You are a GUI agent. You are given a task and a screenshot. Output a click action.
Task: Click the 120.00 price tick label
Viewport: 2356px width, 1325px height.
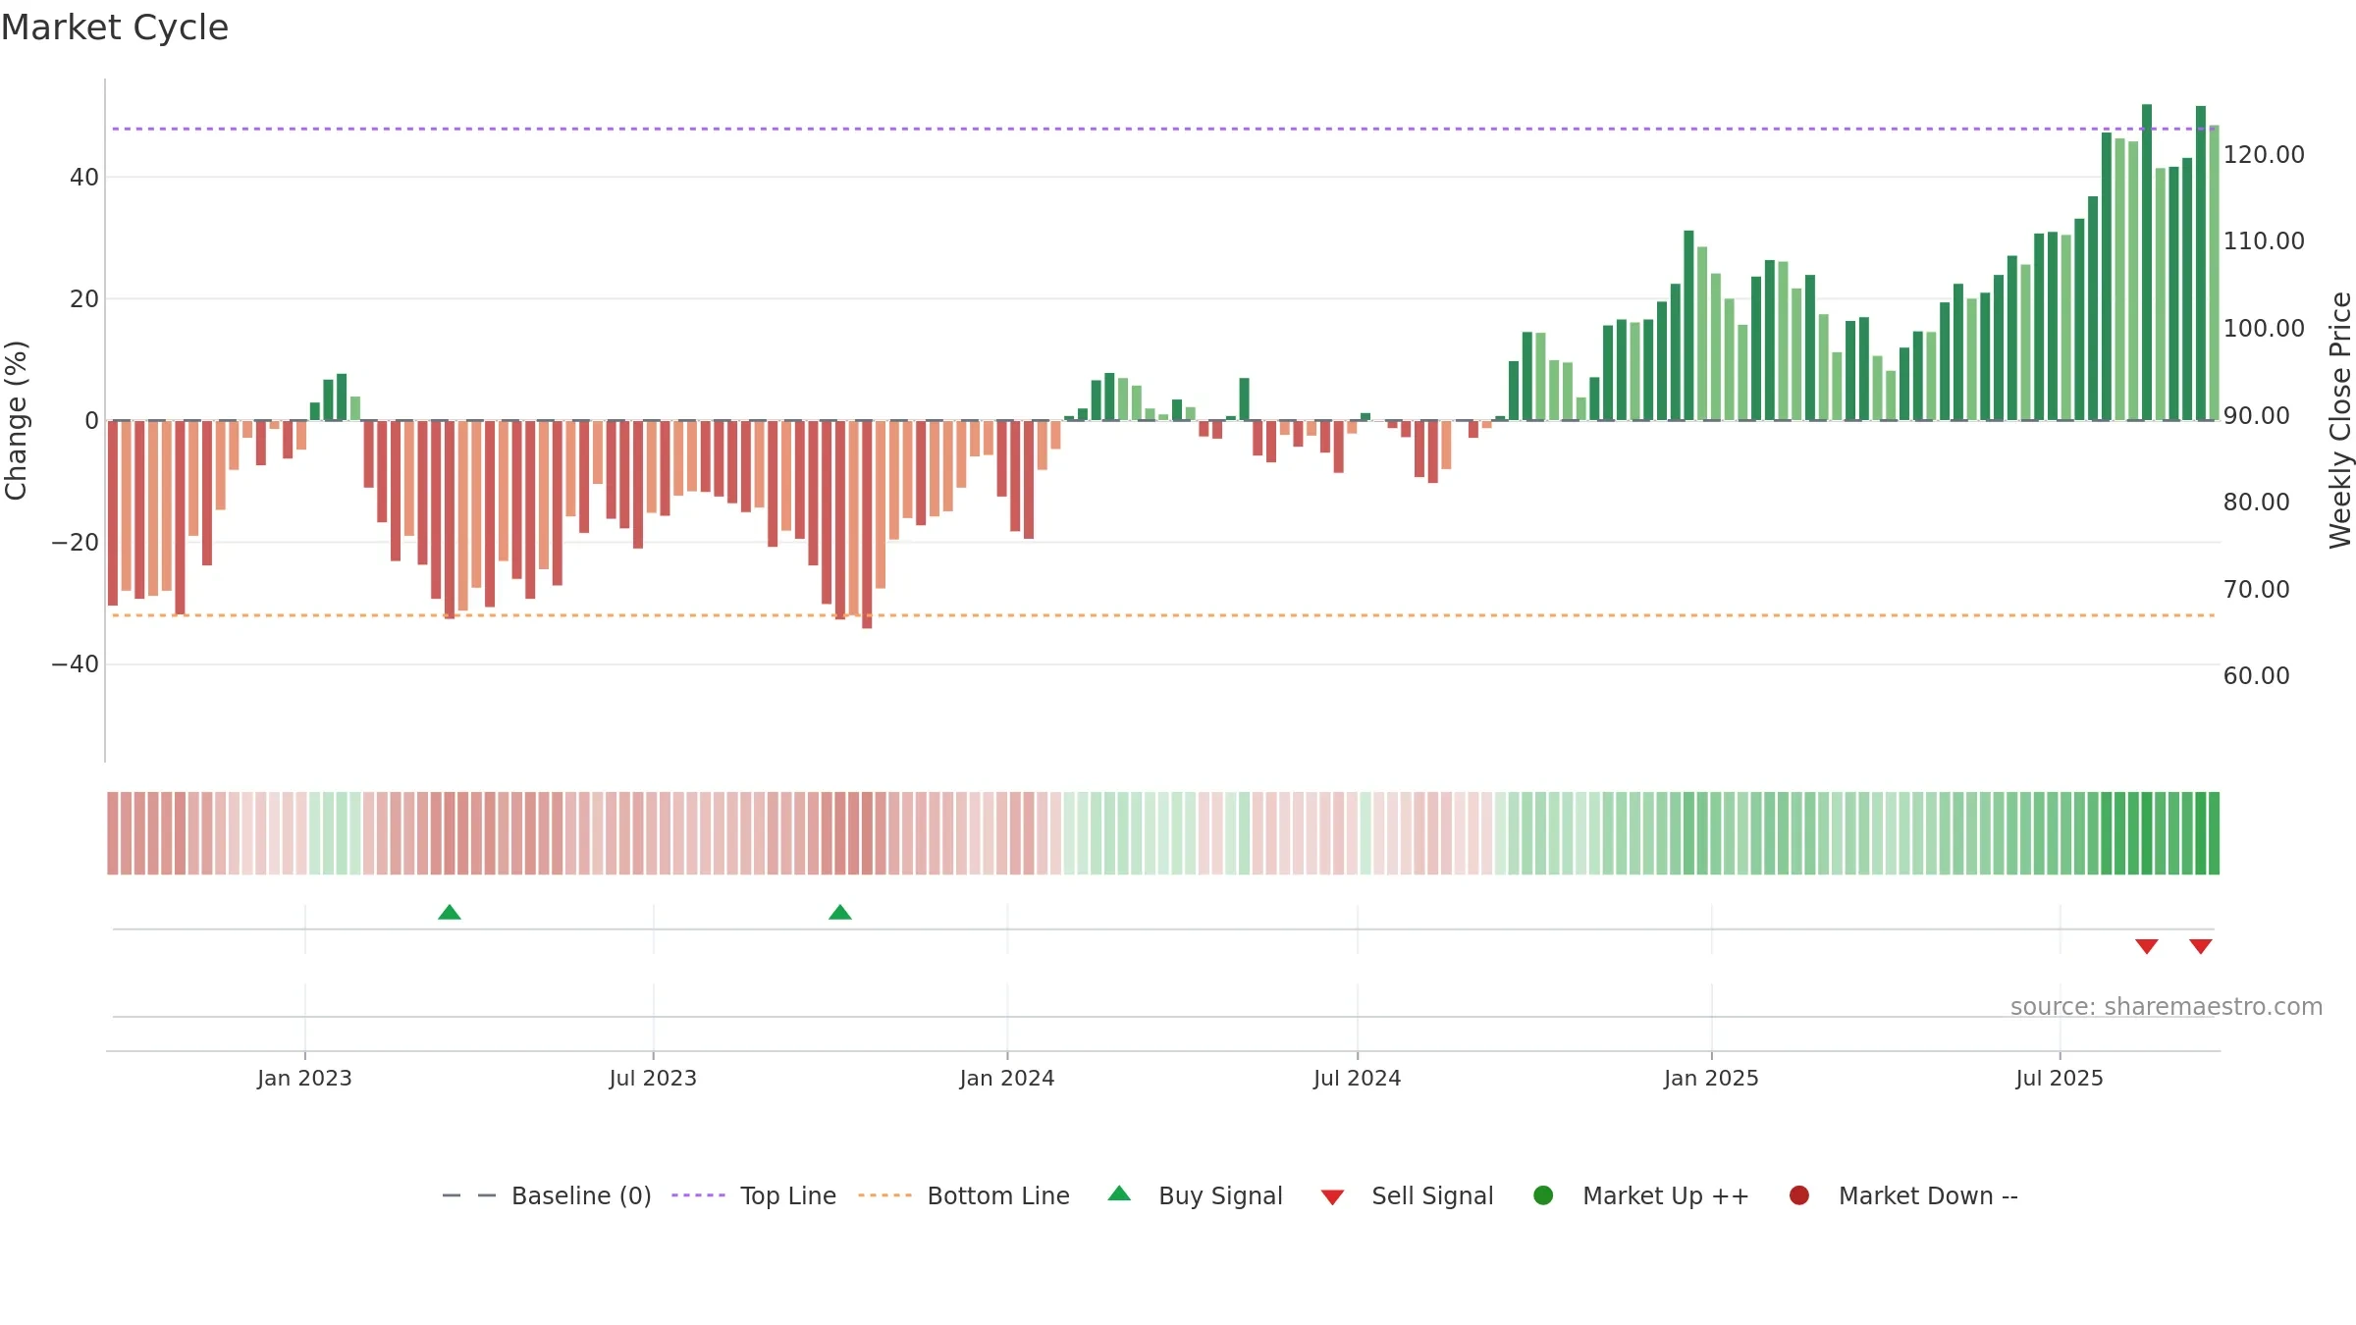click(x=2264, y=154)
